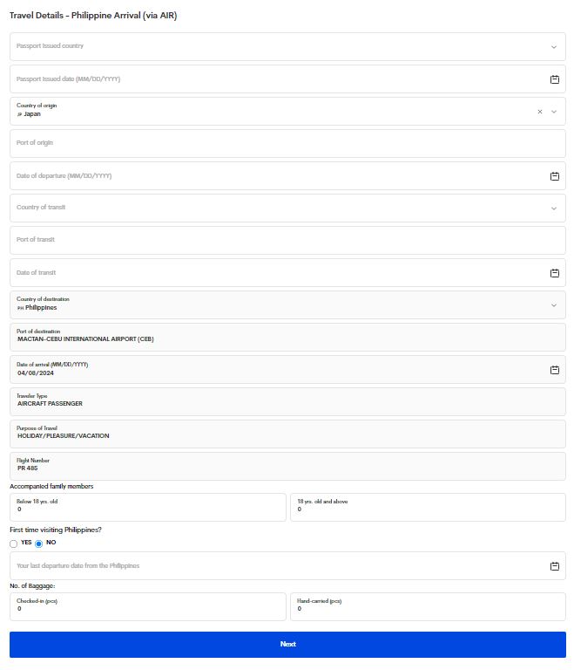Select NO for first time visiting

pyautogui.click(x=38, y=544)
